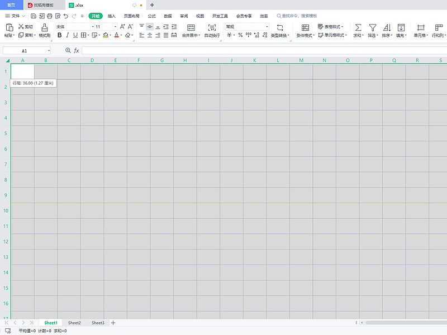Click the Conditional Format (条件格式) icon

(x=305, y=27)
